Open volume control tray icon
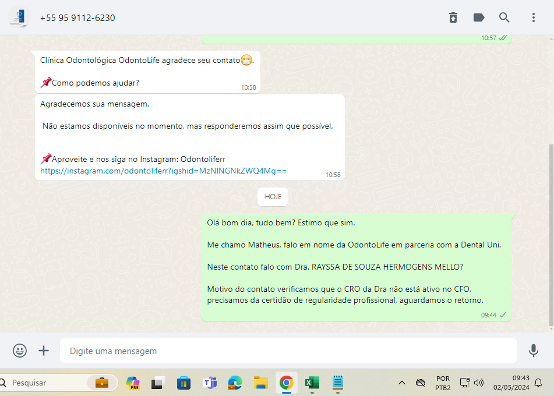The width and height of the screenshot is (554, 396). coord(479,383)
